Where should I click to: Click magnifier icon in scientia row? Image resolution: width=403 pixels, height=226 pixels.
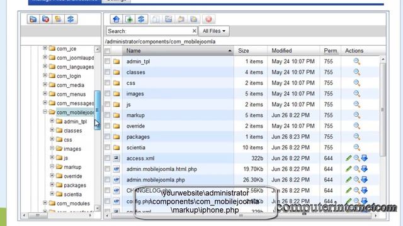coord(356,148)
